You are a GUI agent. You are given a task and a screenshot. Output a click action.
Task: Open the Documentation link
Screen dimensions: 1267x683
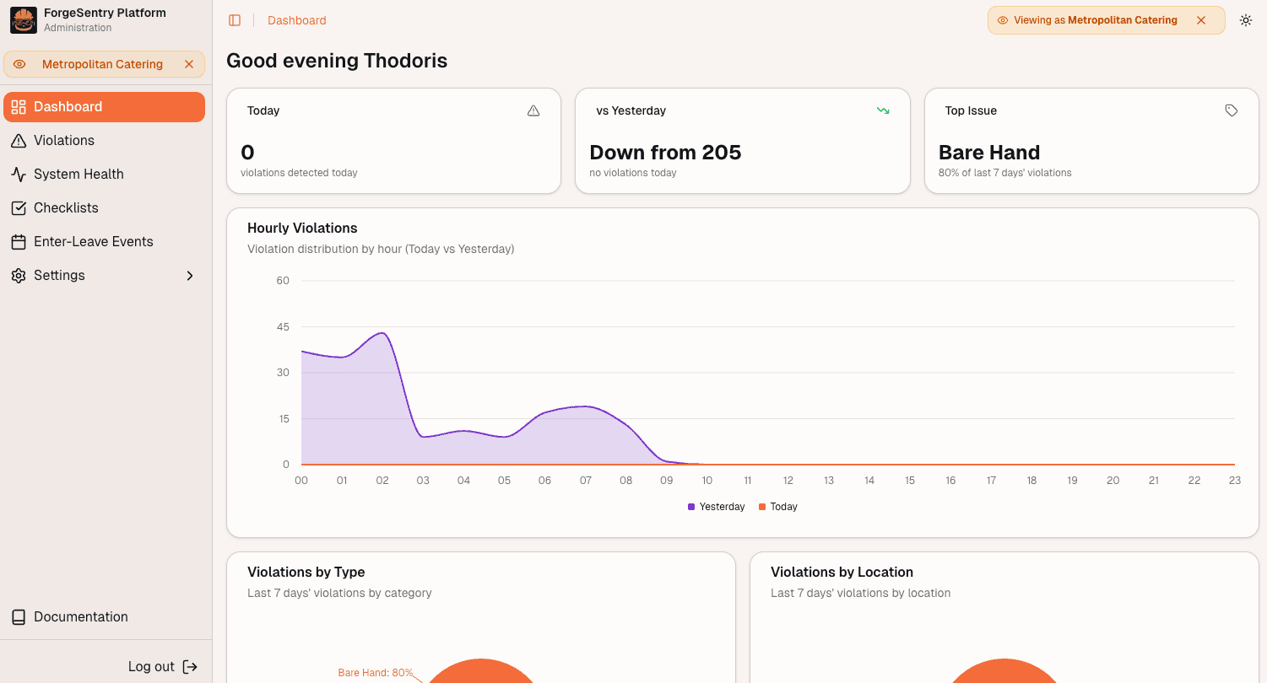tap(80, 617)
